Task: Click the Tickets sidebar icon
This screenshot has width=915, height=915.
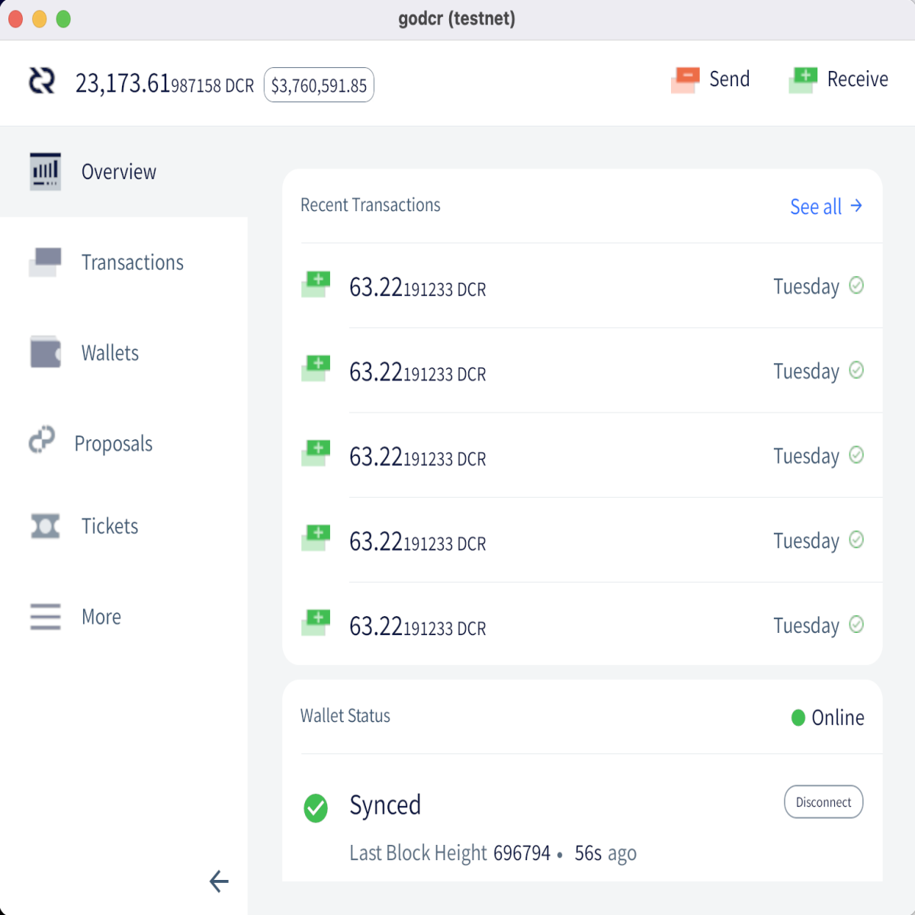Action: pyautogui.click(x=45, y=526)
